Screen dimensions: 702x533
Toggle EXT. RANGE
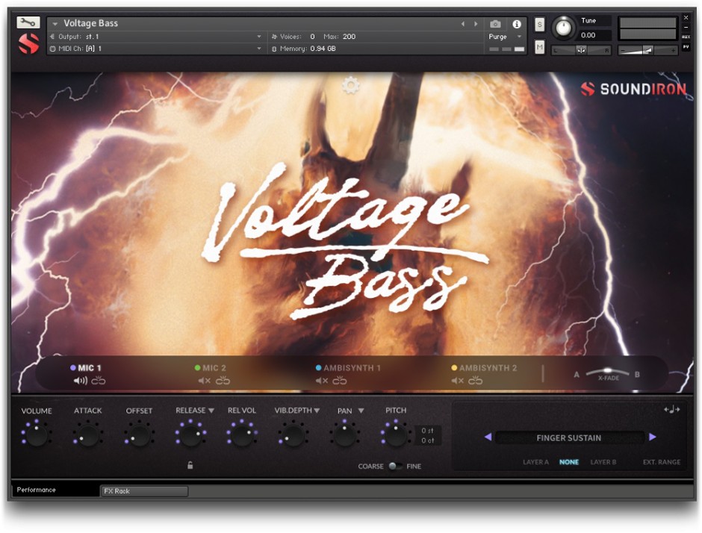pos(662,462)
